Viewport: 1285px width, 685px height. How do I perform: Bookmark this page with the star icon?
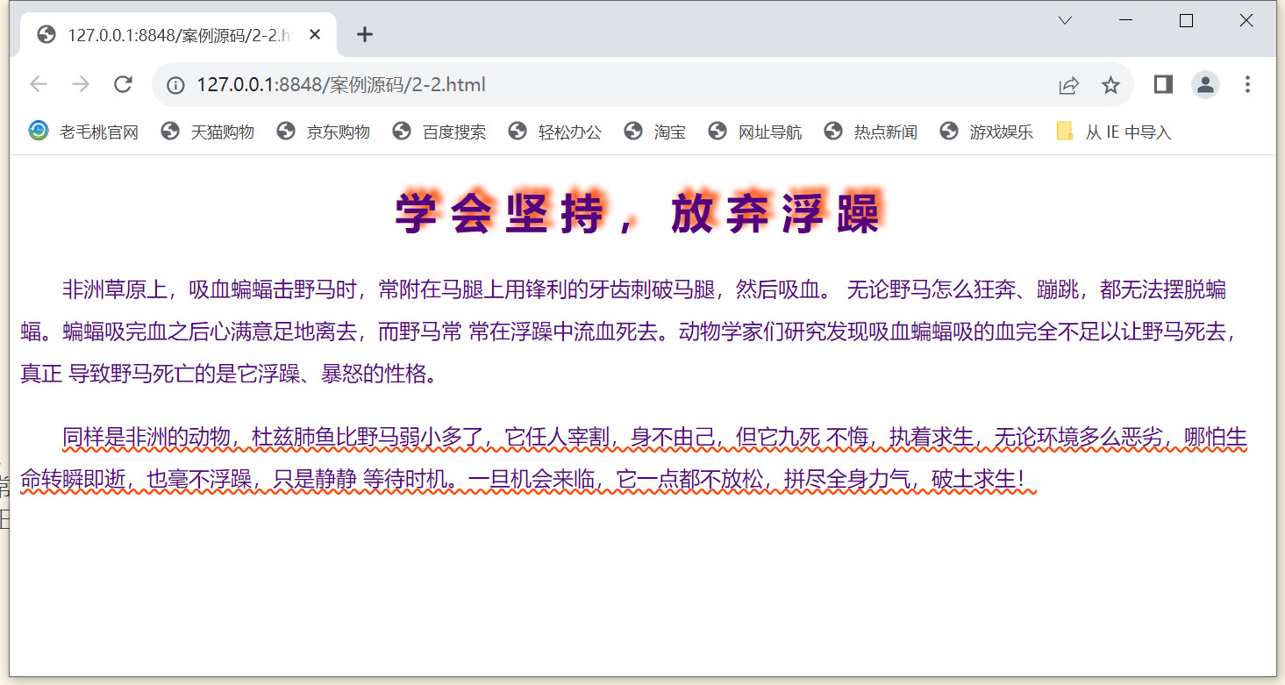[x=1110, y=85]
